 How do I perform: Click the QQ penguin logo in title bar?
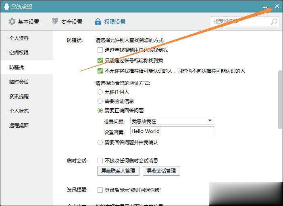coord(6,6)
